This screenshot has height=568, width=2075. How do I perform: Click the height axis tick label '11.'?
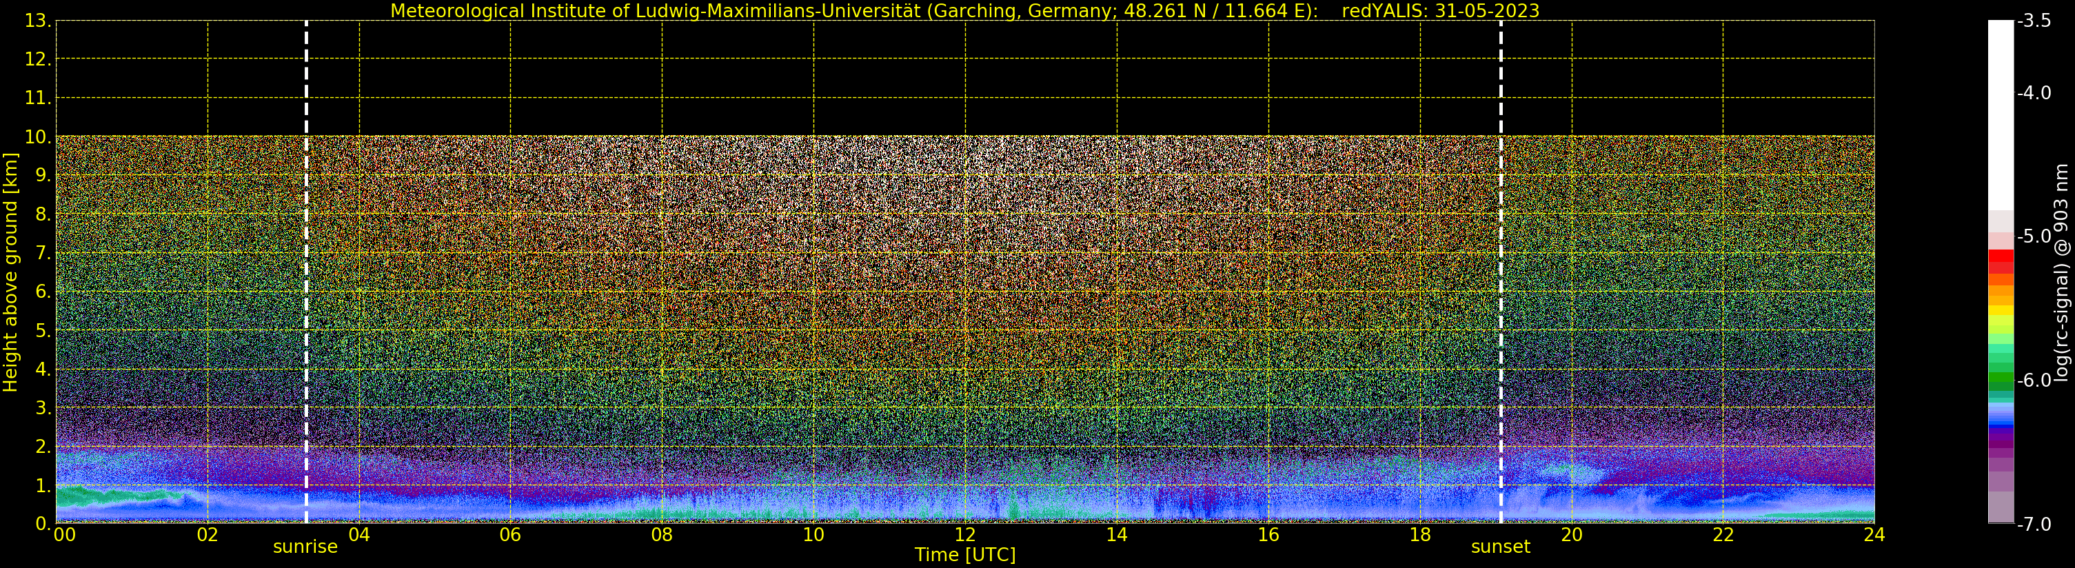[38, 99]
